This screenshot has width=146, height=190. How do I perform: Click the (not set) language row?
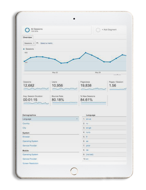tap(104, 155)
